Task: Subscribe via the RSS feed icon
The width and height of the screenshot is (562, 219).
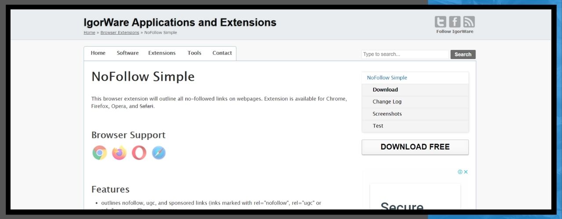Action: coord(469,22)
